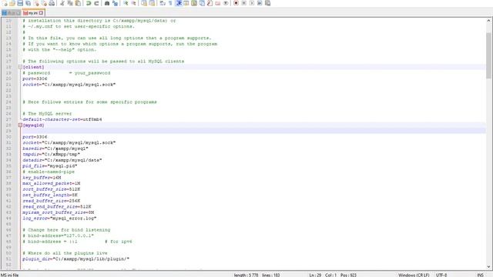The image size is (493, 277).
Task: Open the Define your language icon
Action: 186,3
